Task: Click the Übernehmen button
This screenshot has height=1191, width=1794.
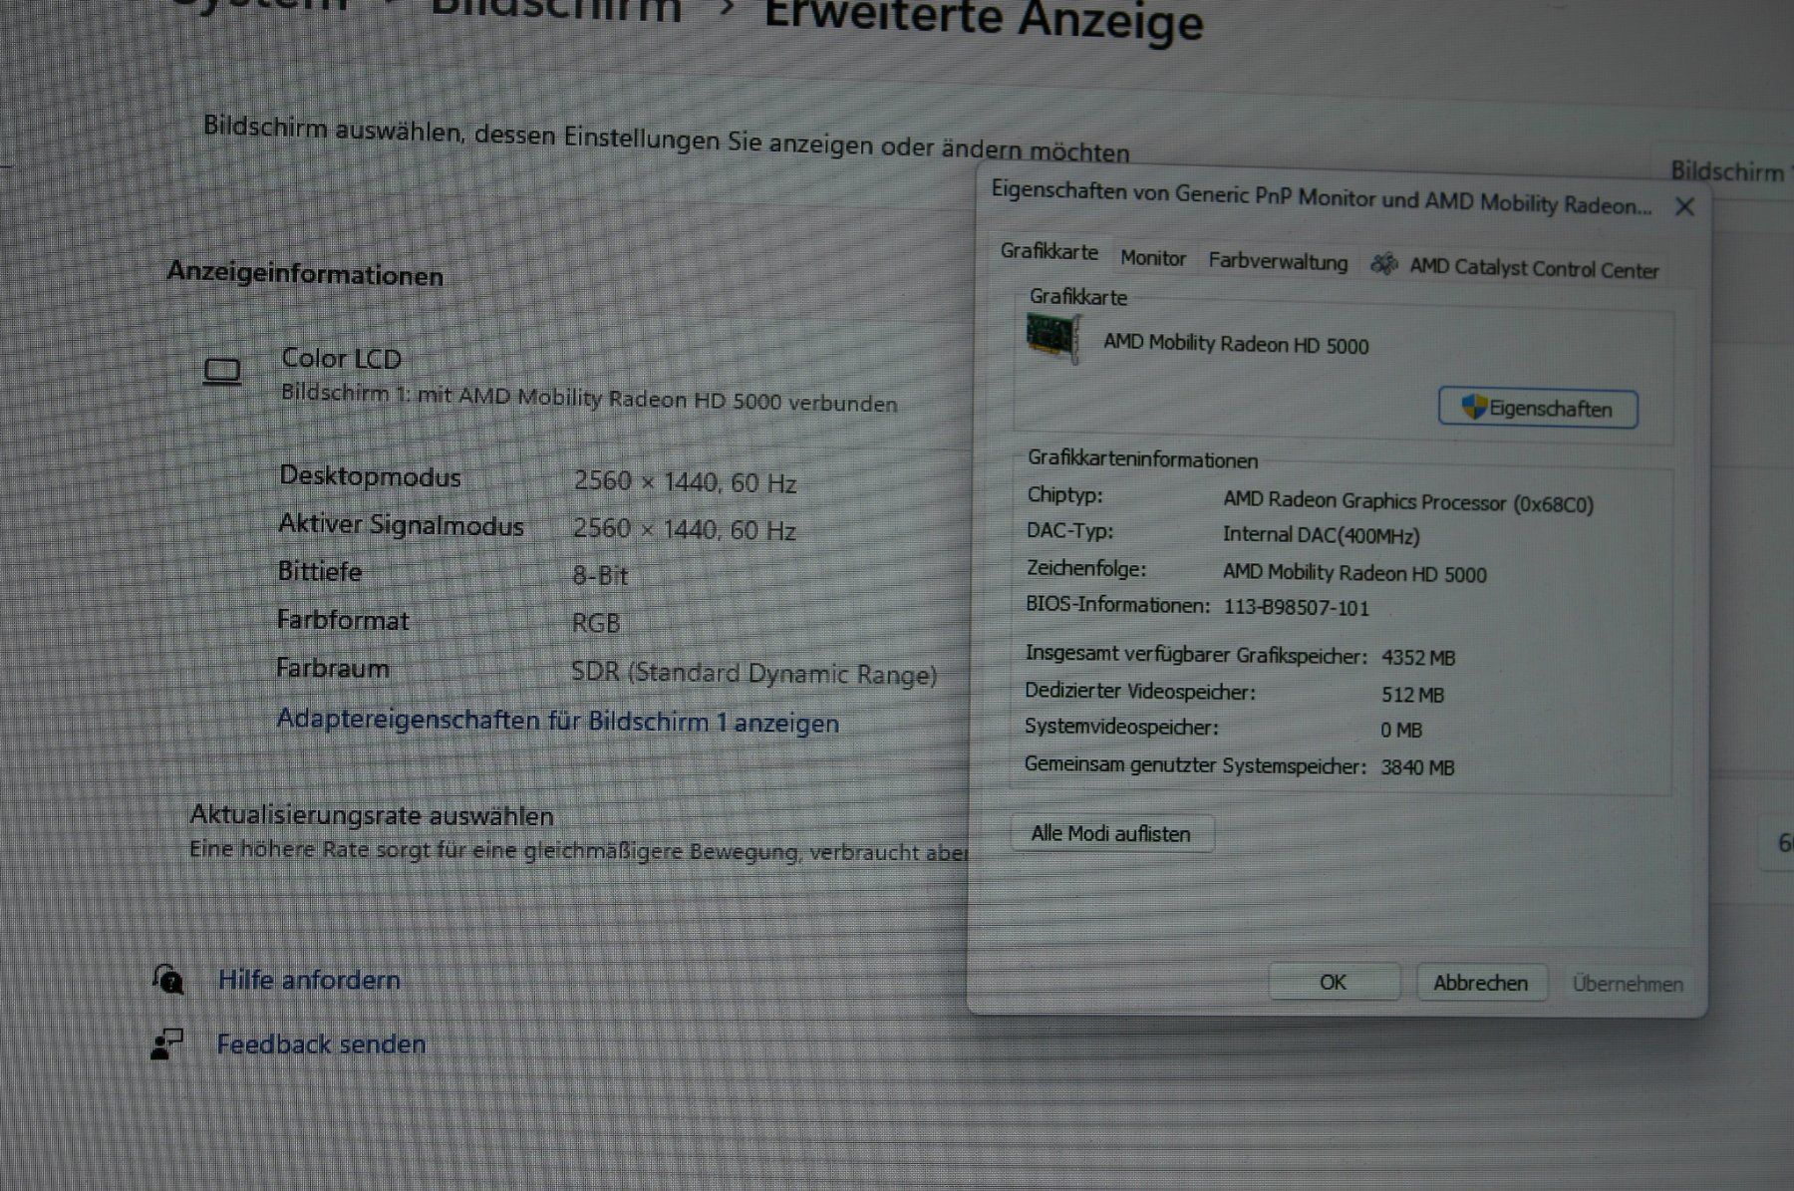Action: point(1628,984)
